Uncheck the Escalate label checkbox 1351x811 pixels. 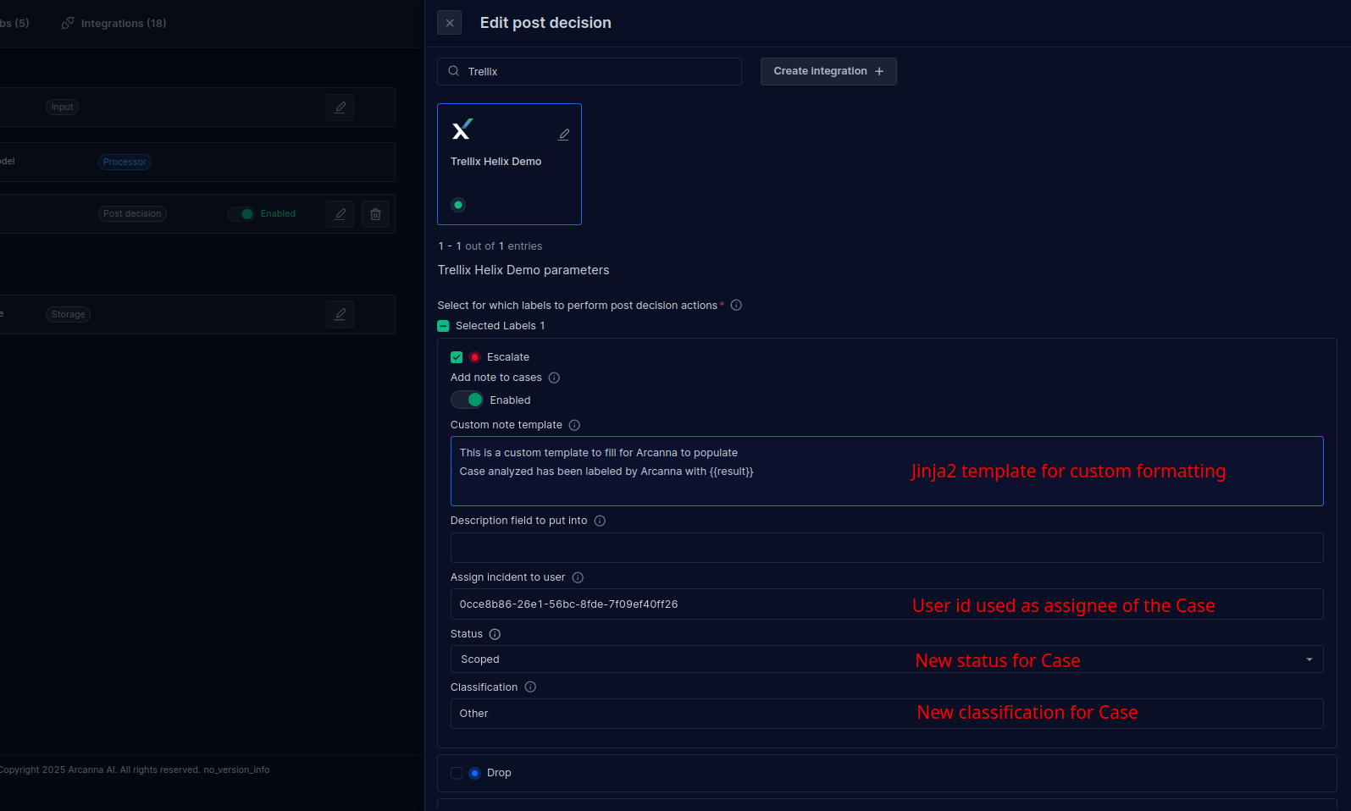(457, 357)
